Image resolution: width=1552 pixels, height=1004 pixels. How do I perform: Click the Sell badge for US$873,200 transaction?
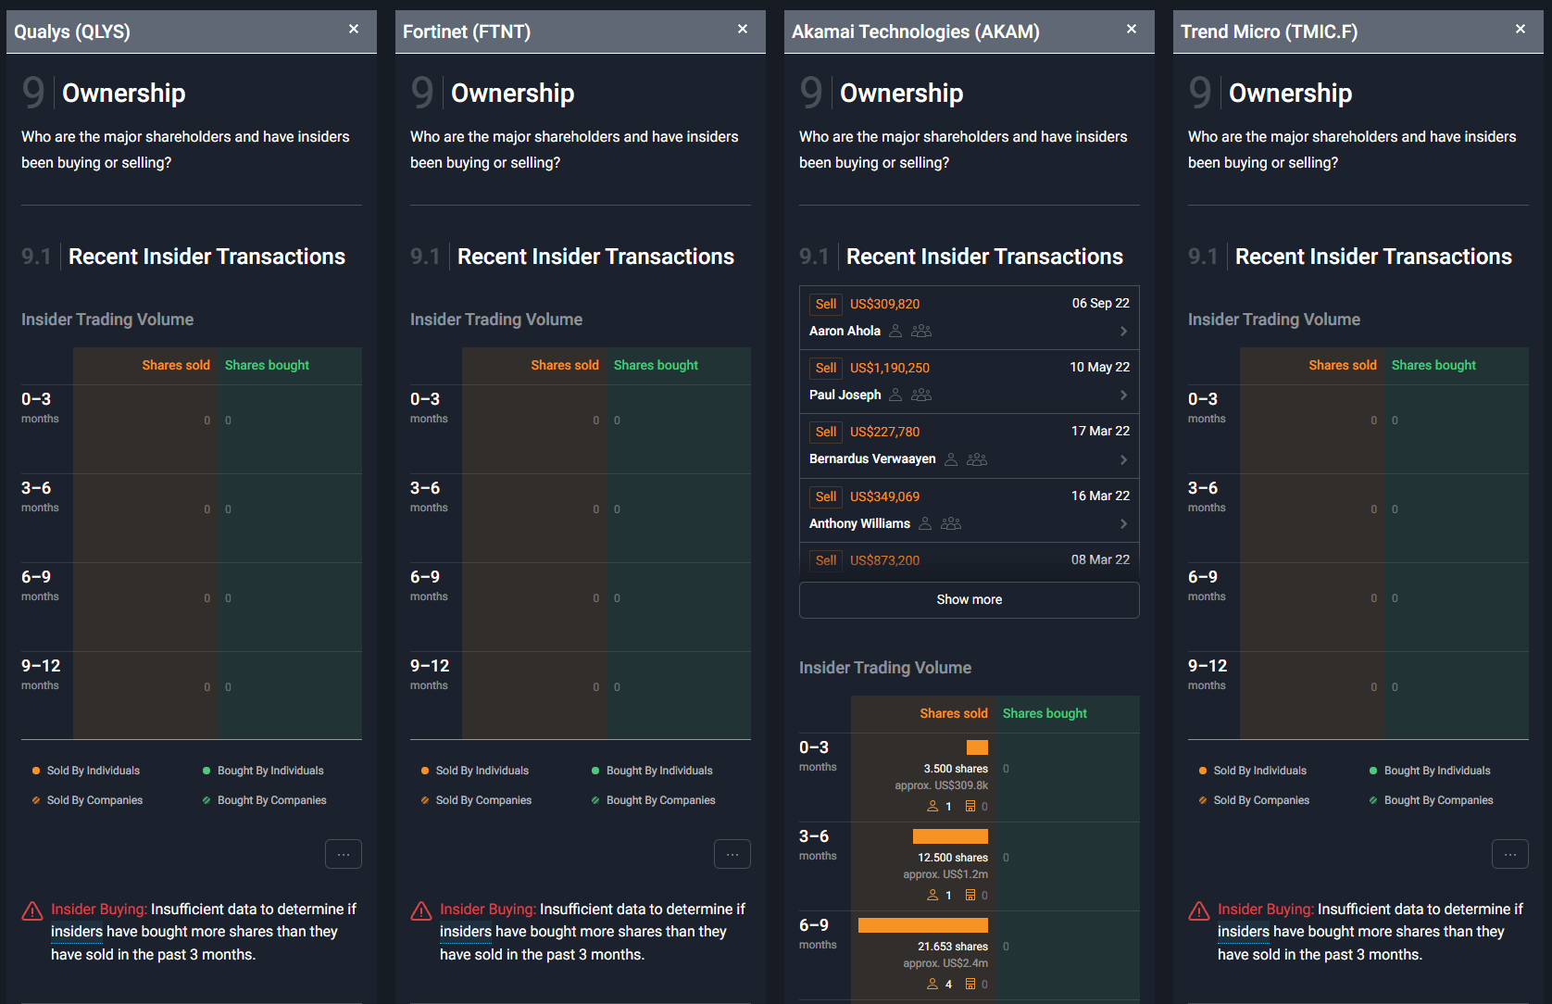click(826, 560)
